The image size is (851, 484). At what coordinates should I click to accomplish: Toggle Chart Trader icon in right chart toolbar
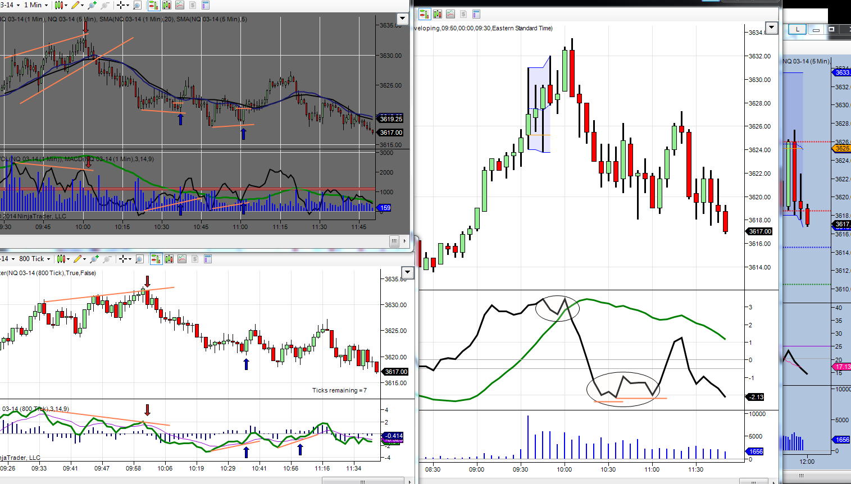425,14
